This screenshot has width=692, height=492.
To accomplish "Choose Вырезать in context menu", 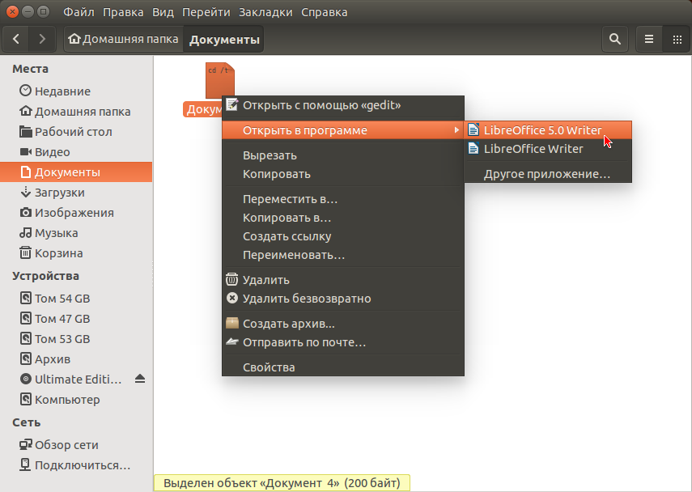I will [343, 155].
